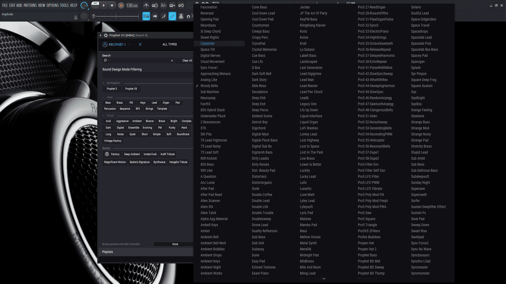The height and width of the screenshot is (284, 506).
Task: Toggle the loop recording icon
Action: tap(181, 5)
